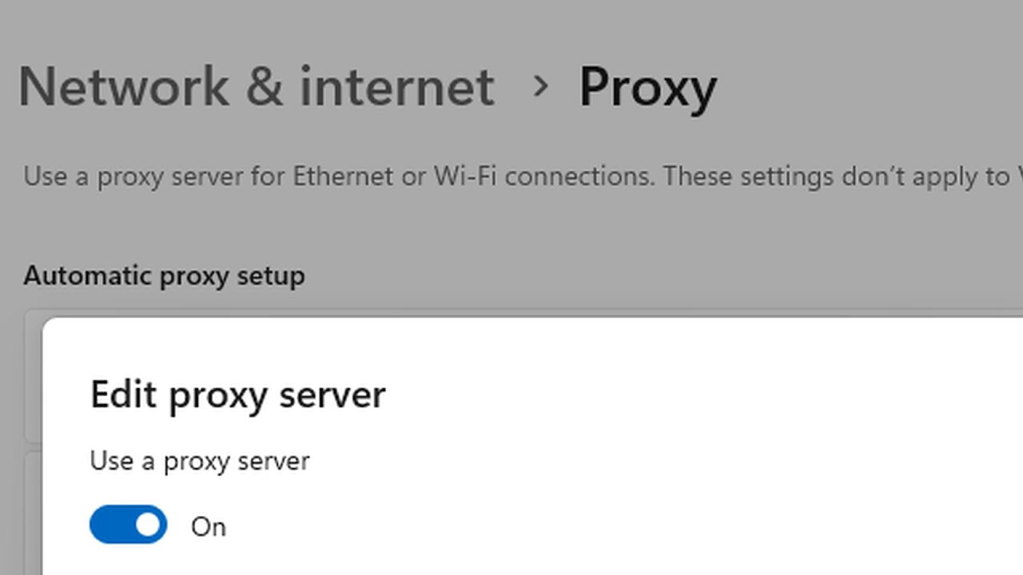Select the Use a proxy server label
The image size is (1023, 575).
pos(199,461)
